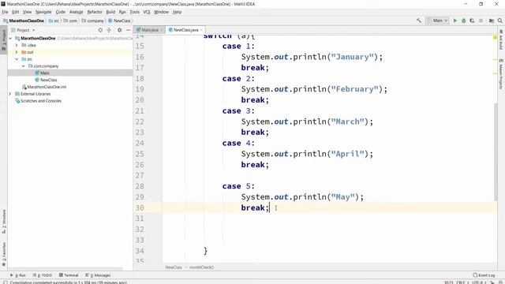Collapse the MarathonClassOne root node

tap(10, 39)
